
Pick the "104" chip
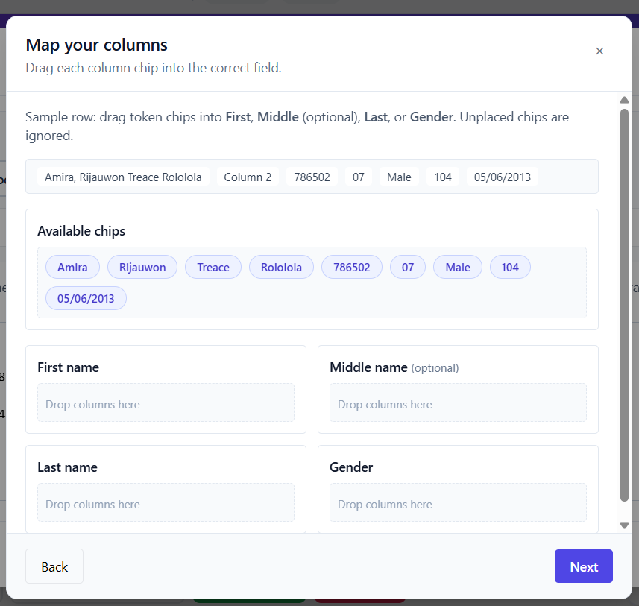point(510,267)
